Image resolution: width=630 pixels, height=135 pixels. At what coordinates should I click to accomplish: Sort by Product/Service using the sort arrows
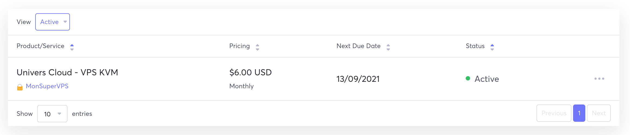click(72, 47)
